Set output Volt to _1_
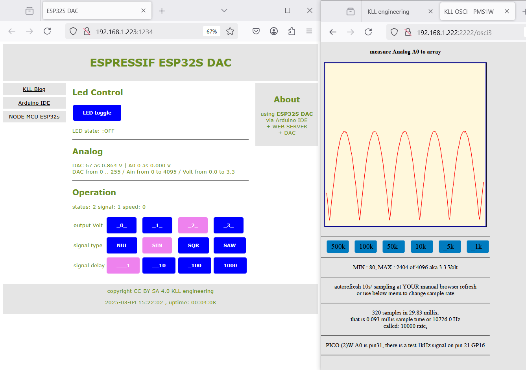 [x=157, y=225]
